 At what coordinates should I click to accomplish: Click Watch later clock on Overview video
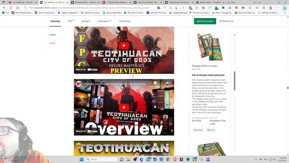point(155,83)
